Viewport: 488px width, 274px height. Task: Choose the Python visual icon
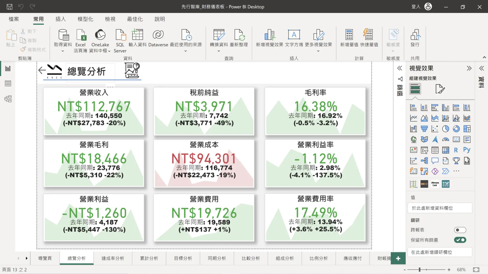click(x=467, y=150)
